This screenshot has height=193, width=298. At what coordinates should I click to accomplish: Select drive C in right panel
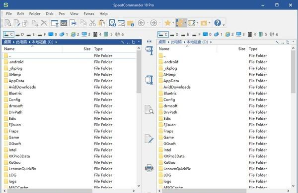(x=163, y=35)
